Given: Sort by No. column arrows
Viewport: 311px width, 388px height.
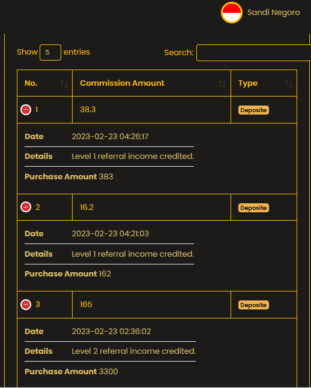Looking at the screenshot, I should coord(64,83).
